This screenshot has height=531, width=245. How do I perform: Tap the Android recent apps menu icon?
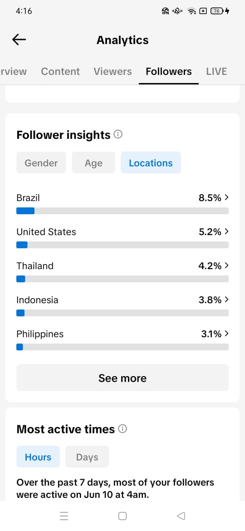click(x=64, y=516)
